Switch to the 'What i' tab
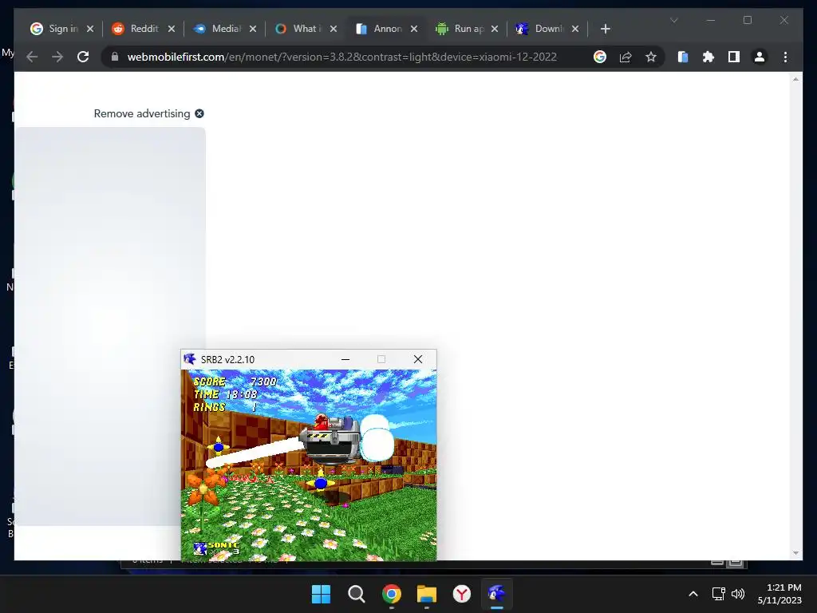This screenshot has width=817, height=613. (298, 29)
